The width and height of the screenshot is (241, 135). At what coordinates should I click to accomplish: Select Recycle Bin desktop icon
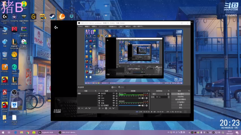pos(5,56)
